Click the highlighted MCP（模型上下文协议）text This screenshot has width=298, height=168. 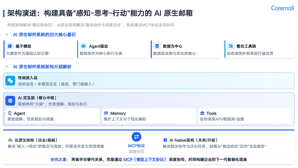(145, 159)
